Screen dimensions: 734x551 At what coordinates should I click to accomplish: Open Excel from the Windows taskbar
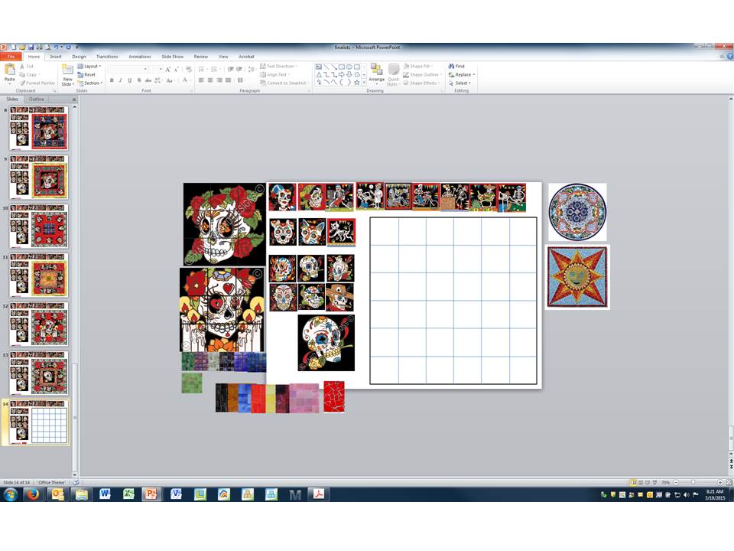pyautogui.click(x=128, y=494)
